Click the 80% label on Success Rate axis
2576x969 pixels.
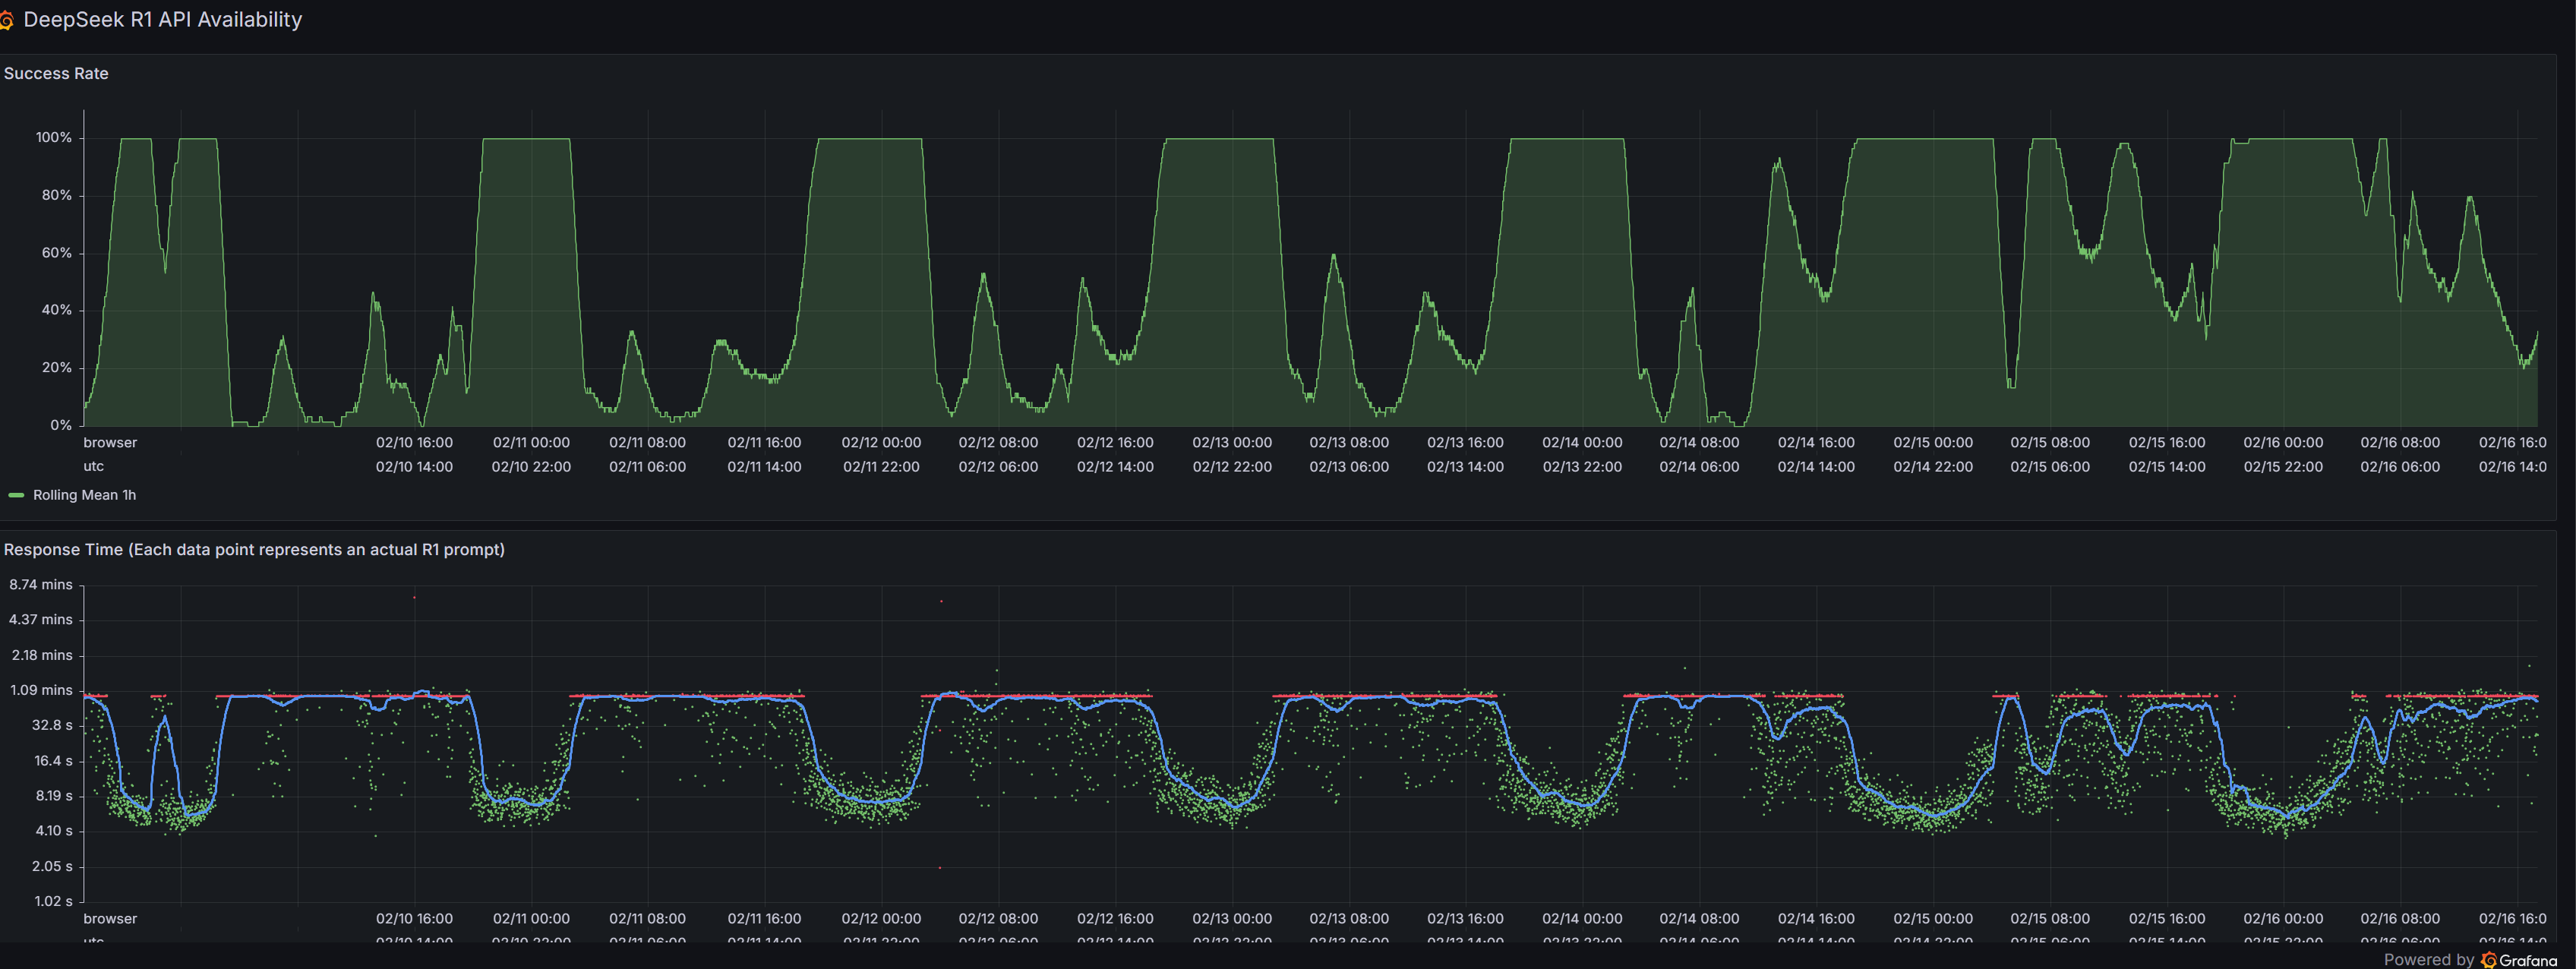coord(57,195)
